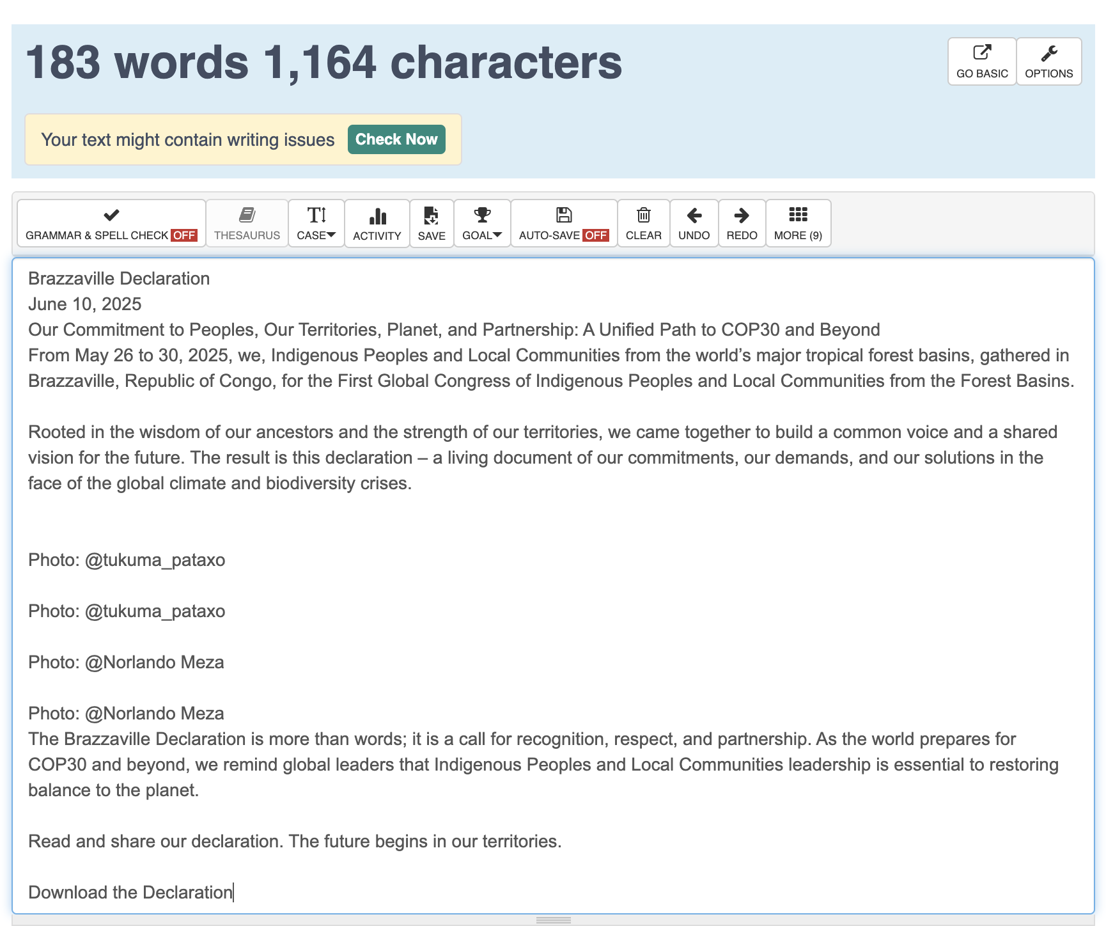Click the Options wrench icon
This screenshot has width=1106, height=926.
tap(1048, 53)
